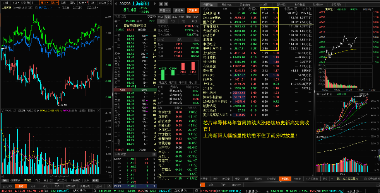
Task: Open 财务数据 tab in right panel
Action: [299, 5]
